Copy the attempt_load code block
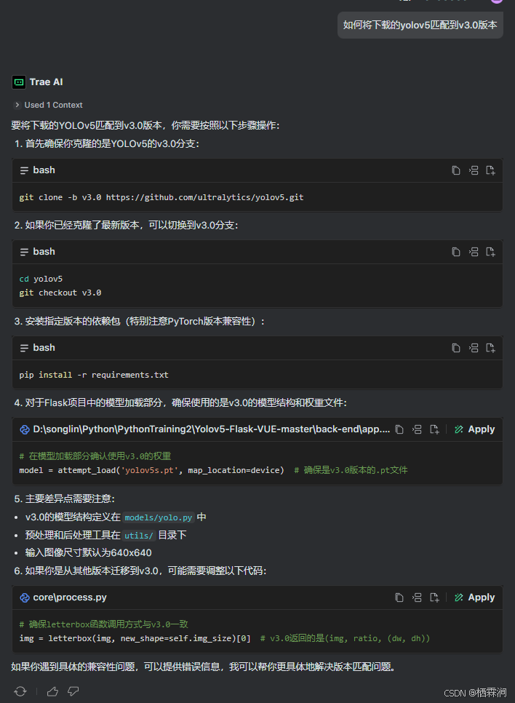 pos(399,429)
